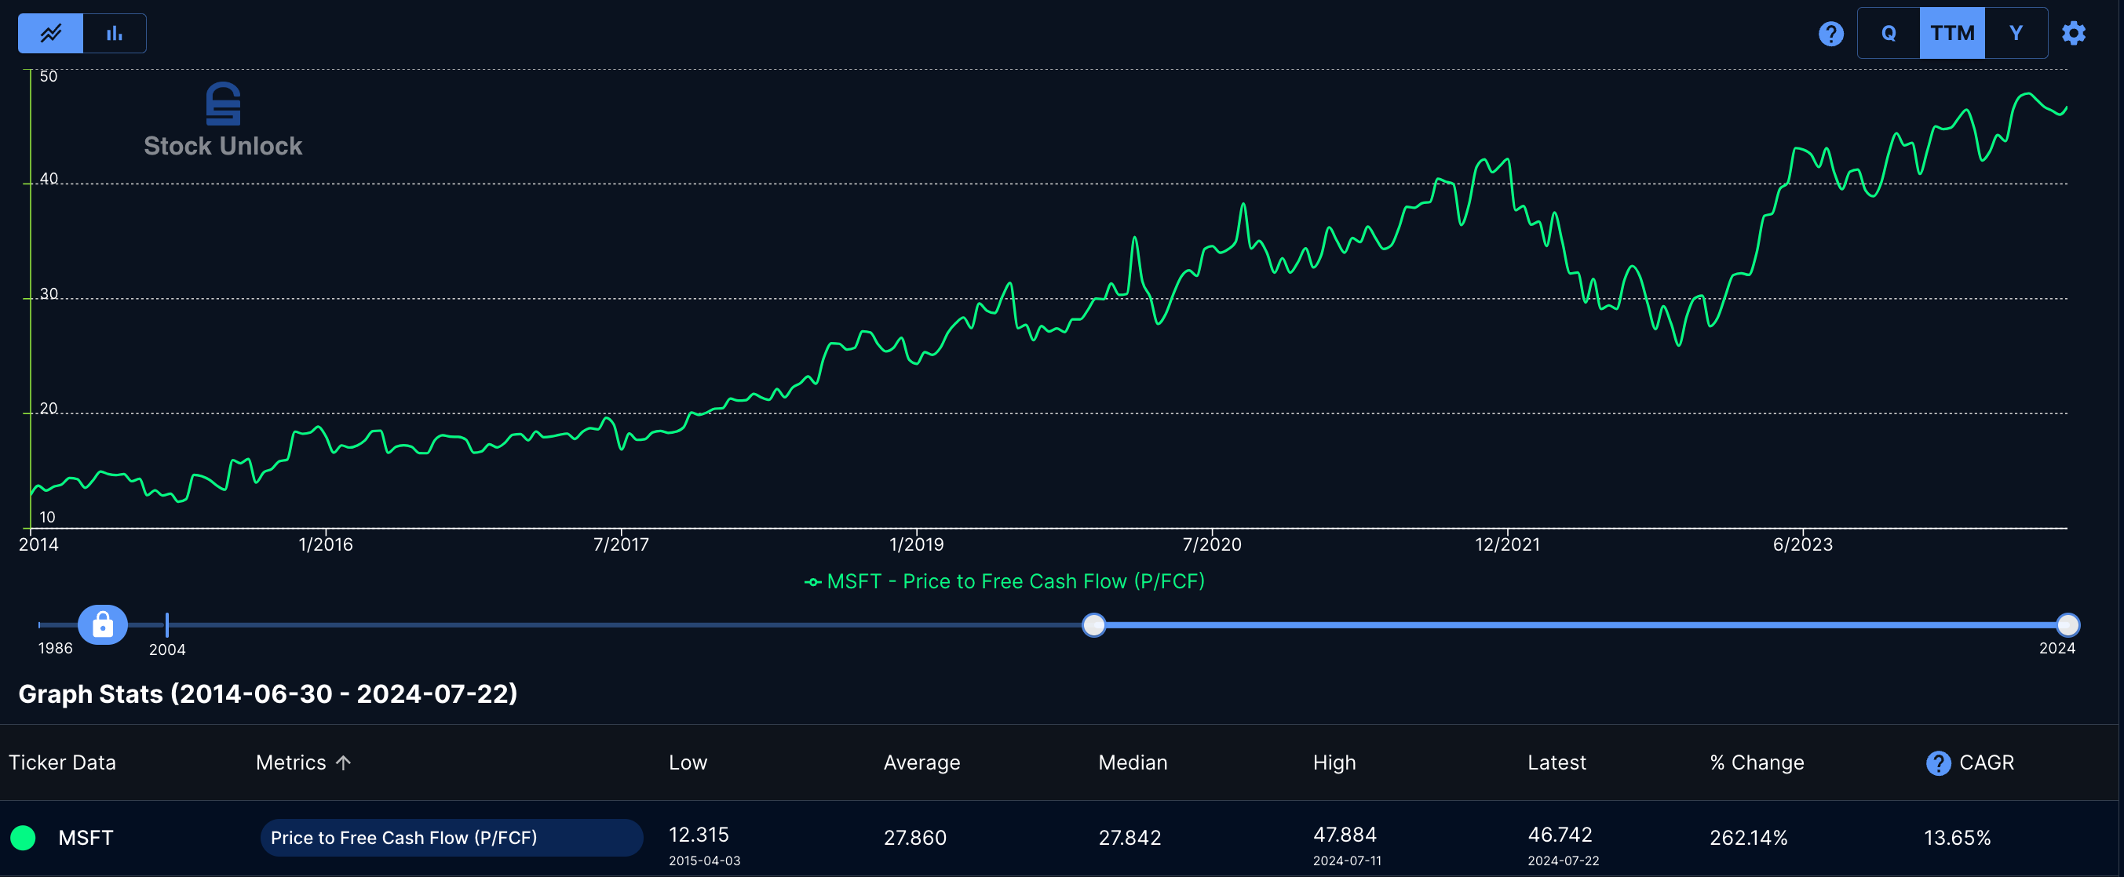Click the High column header
This screenshot has width=2124, height=877.
pos(1334,762)
